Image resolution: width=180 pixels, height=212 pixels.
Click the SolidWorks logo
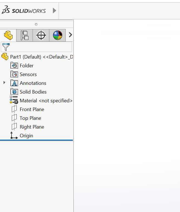tap(24, 11)
